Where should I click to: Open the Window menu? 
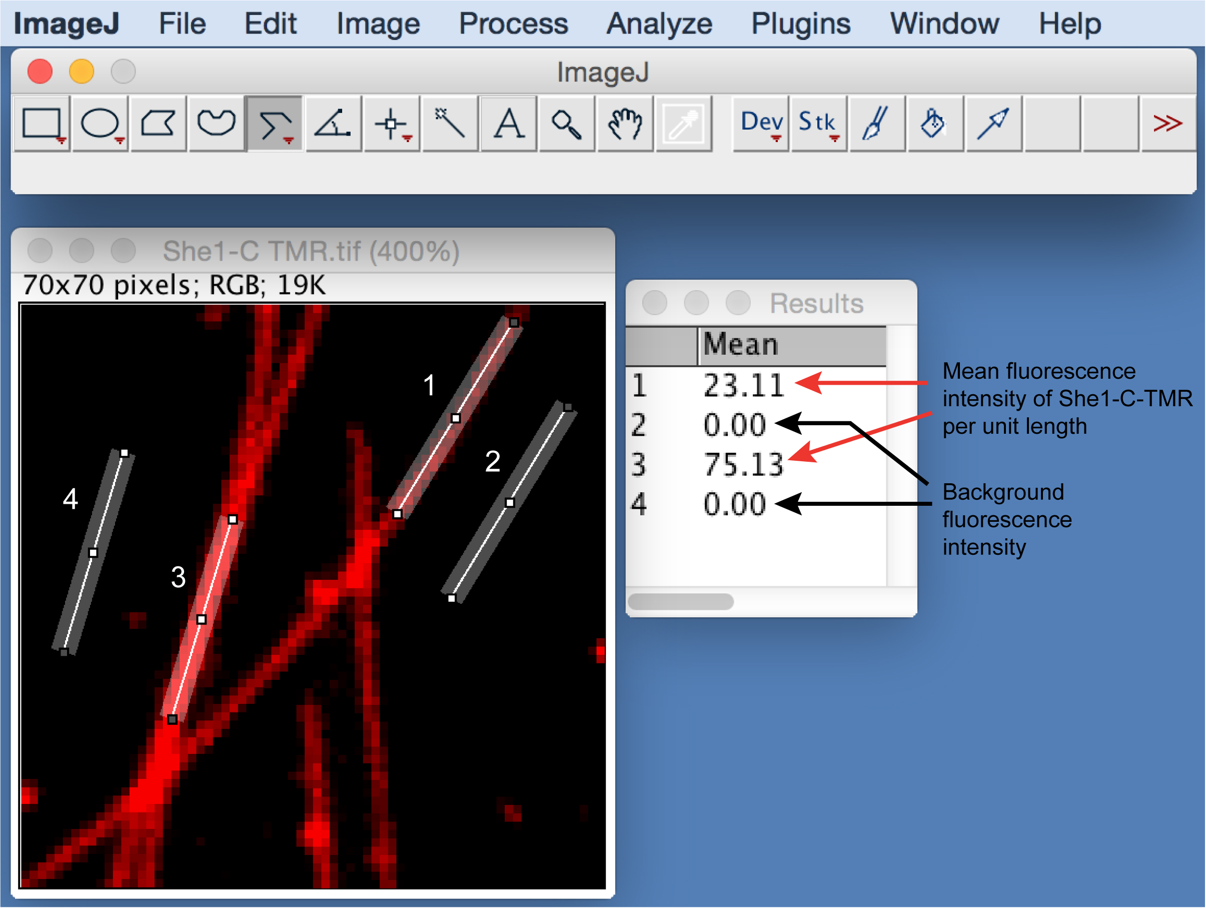click(x=944, y=24)
